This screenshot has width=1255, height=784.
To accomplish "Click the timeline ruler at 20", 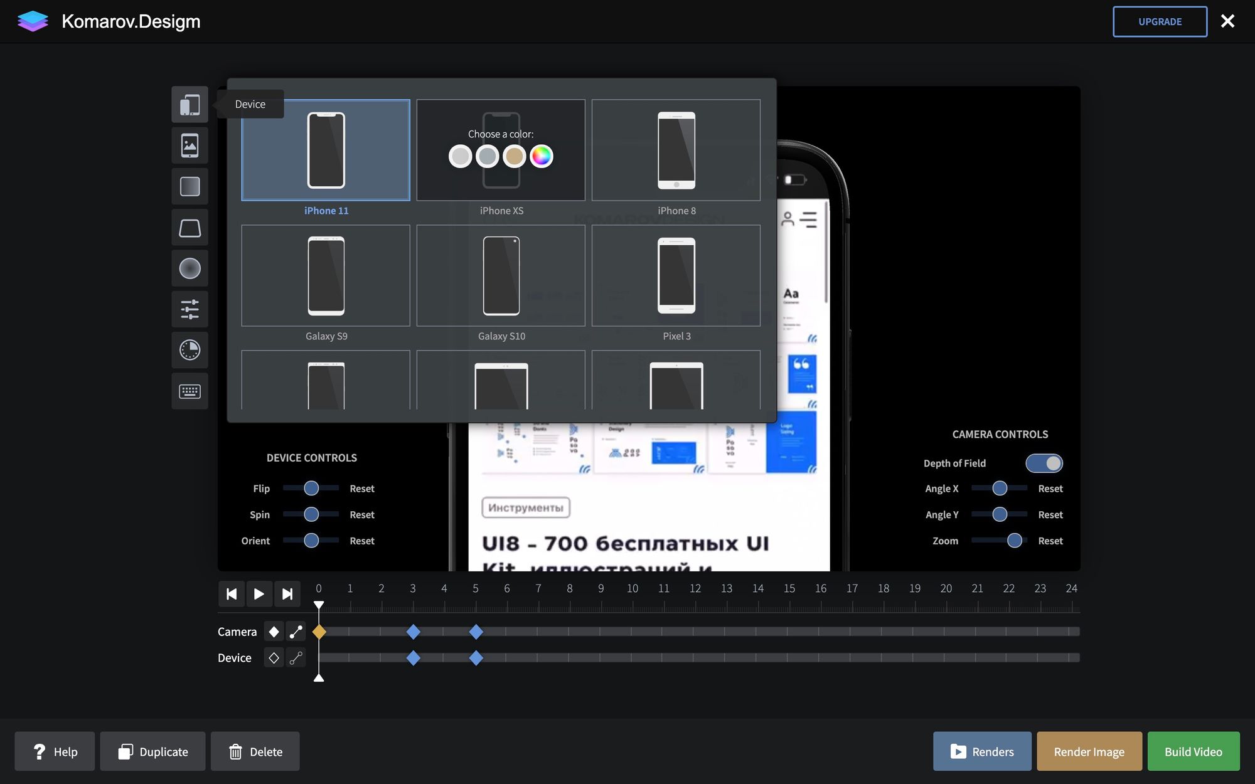I will click(x=946, y=589).
